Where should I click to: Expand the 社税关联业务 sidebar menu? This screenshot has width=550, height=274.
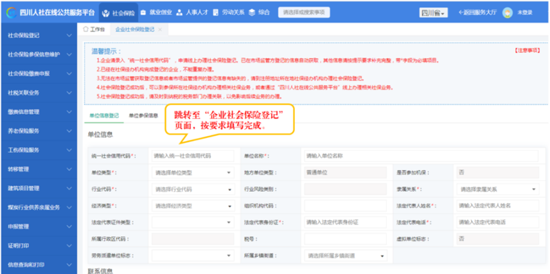coord(39,93)
